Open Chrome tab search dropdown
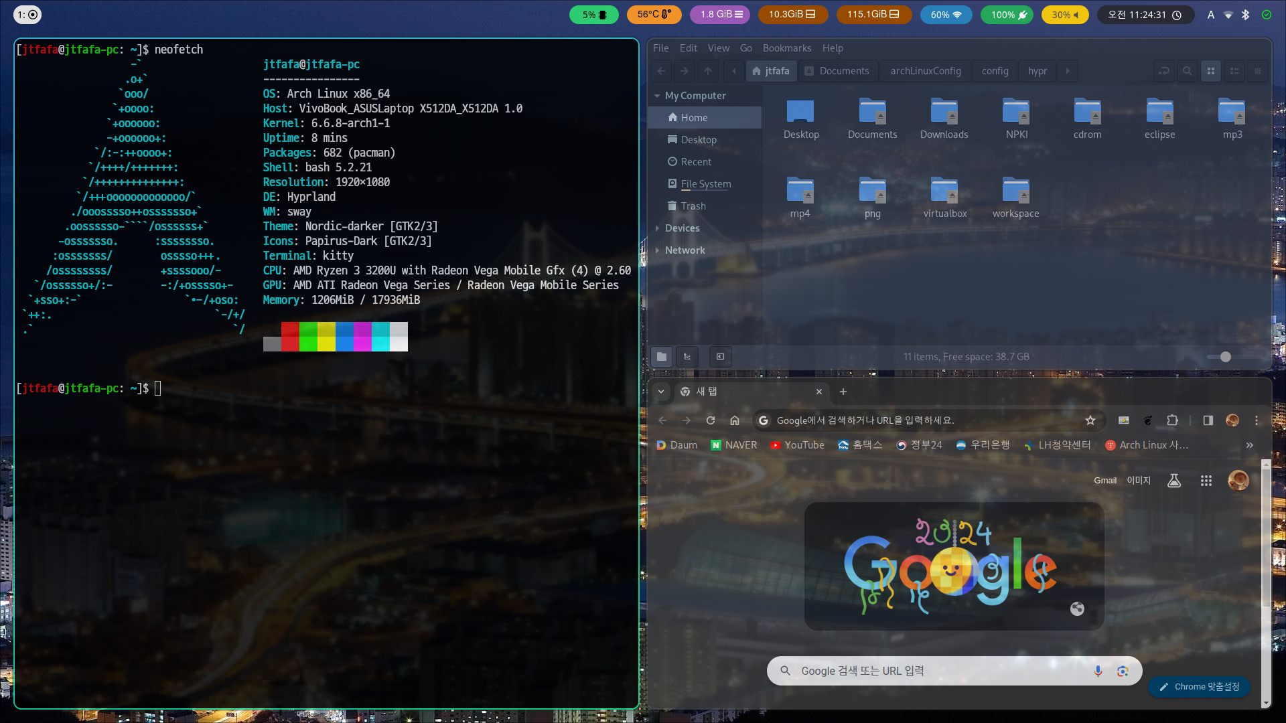Viewport: 1286px width, 723px height. point(661,392)
